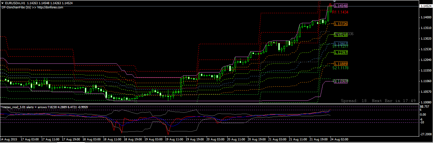433x143 pixels.
Task: Click the orange 1.13726 level label
Action: [x=341, y=24]
